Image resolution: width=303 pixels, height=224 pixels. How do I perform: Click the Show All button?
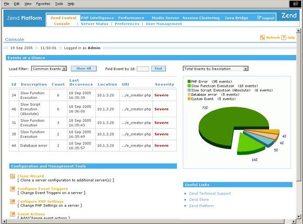84,69
